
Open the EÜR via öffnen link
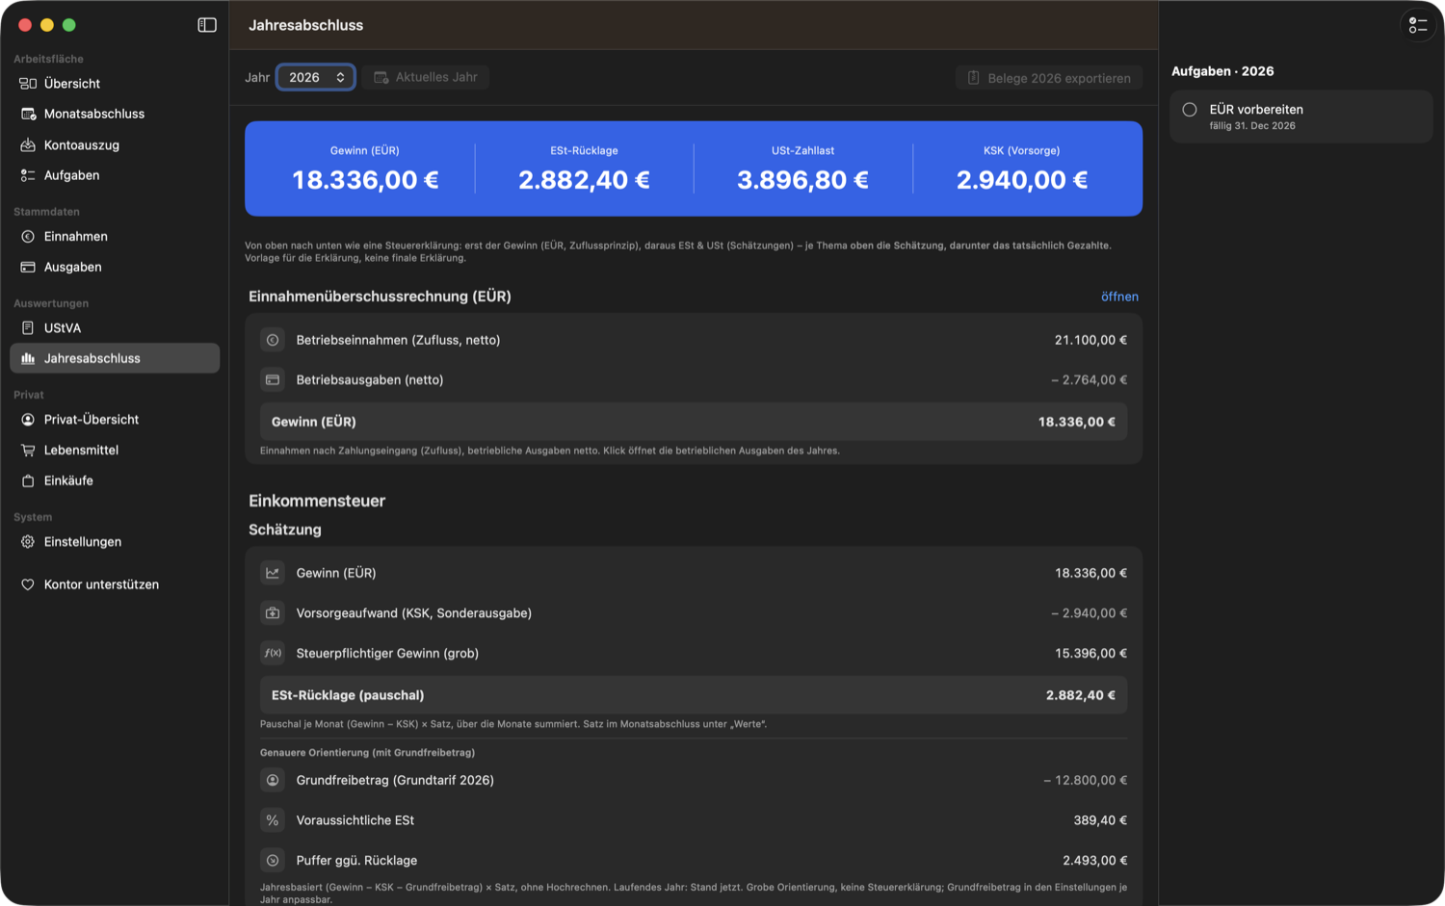tap(1119, 297)
